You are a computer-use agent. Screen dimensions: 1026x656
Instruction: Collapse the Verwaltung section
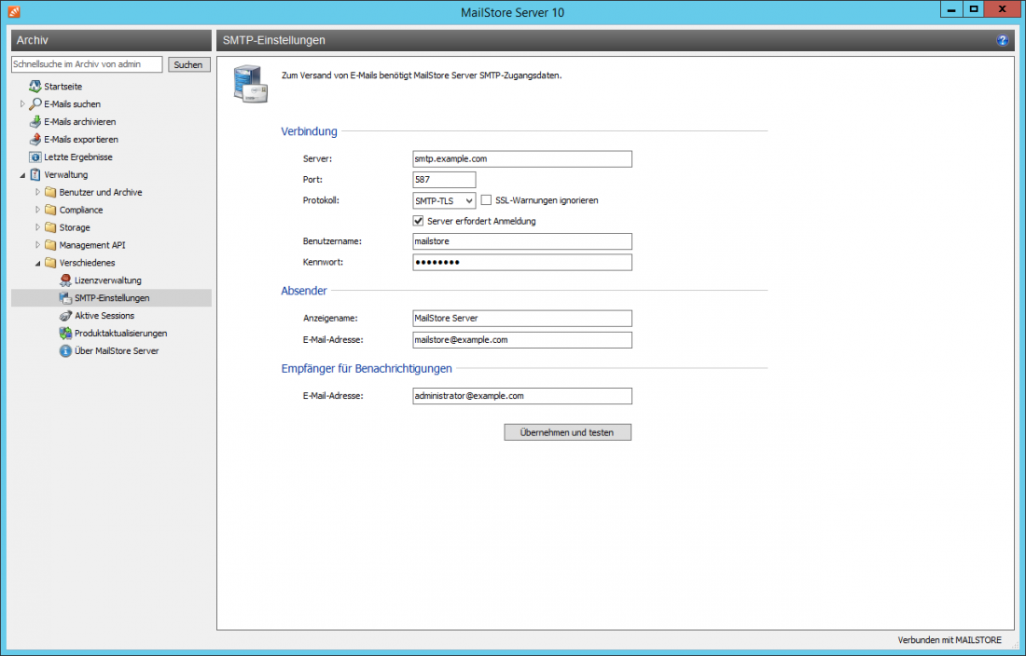[21, 174]
